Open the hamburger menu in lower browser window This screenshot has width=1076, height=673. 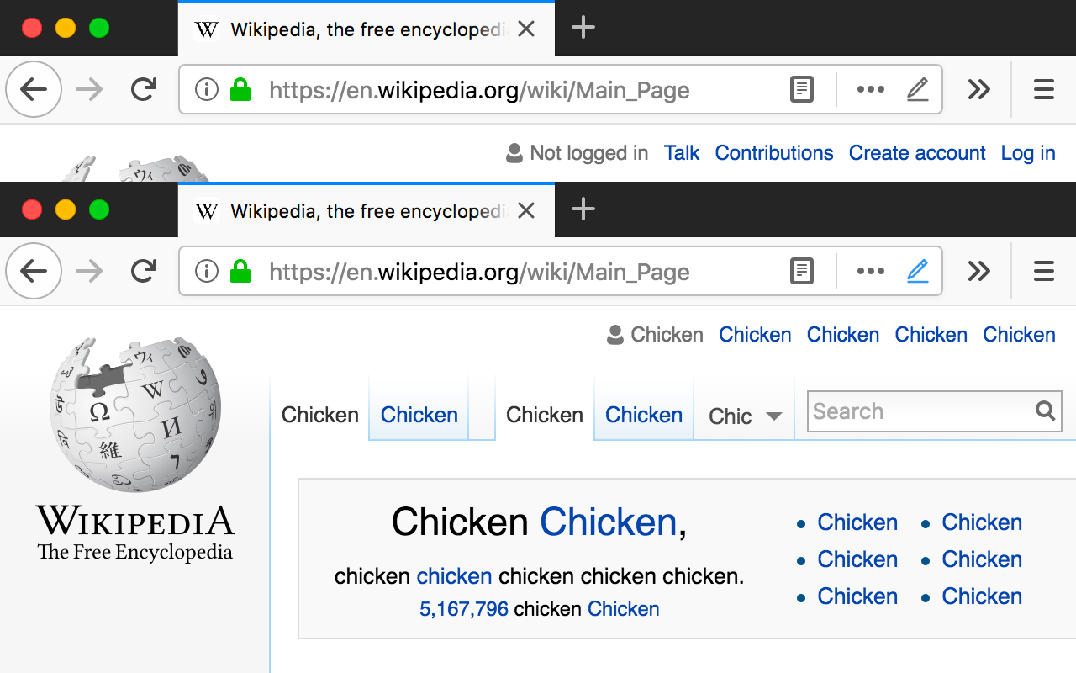(1043, 271)
